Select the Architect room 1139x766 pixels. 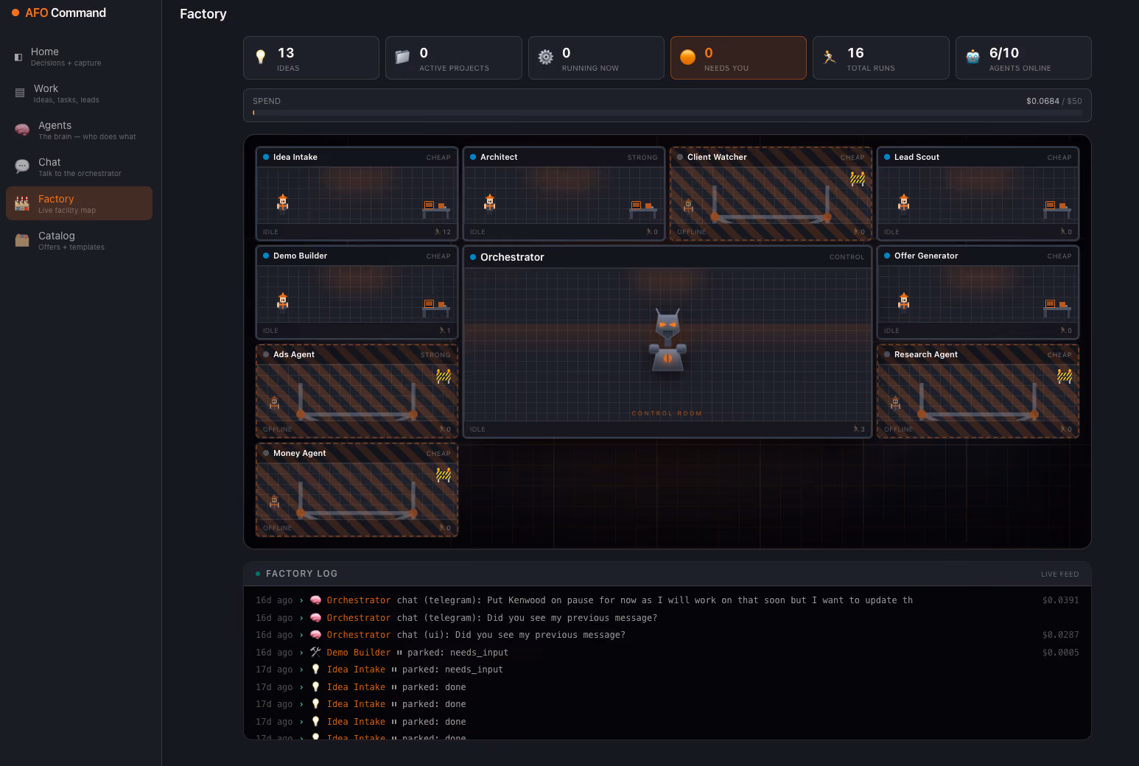point(564,194)
